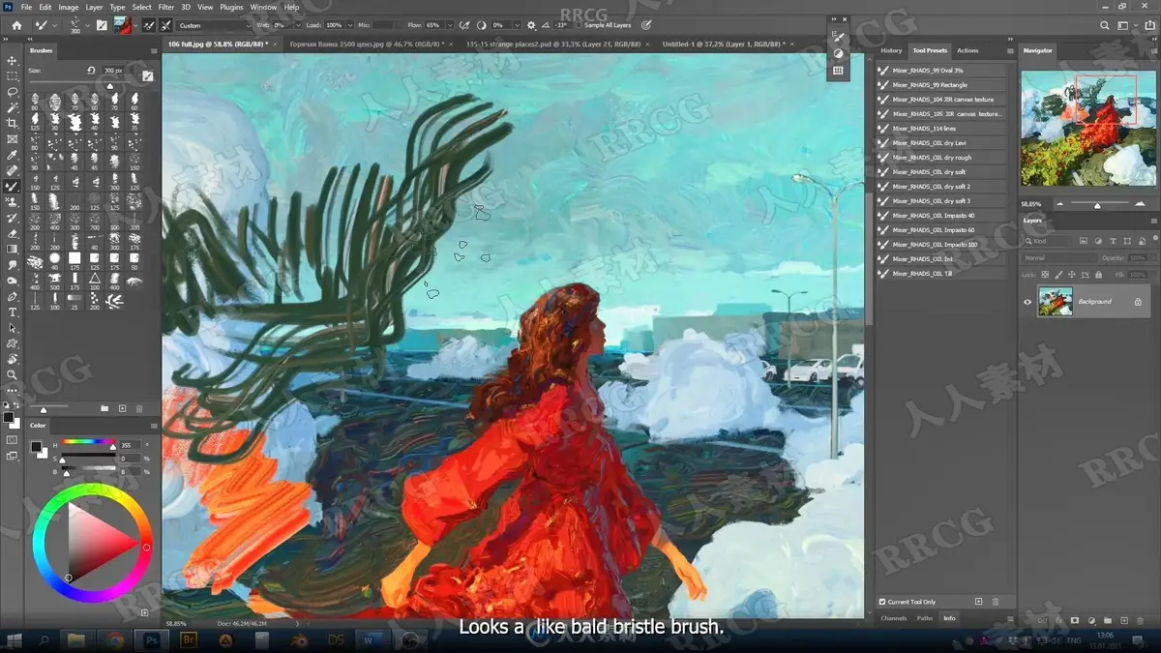Select the Move tool

[x=13, y=60]
